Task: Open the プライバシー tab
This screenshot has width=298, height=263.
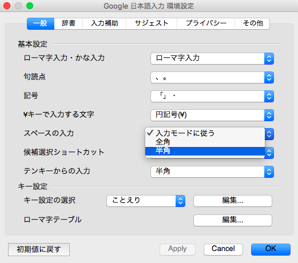Action: click(x=206, y=23)
